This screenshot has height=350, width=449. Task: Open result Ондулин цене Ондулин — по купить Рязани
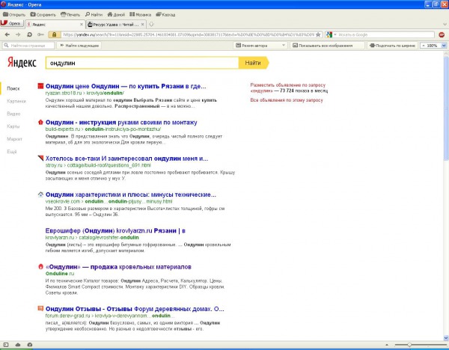(126, 86)
